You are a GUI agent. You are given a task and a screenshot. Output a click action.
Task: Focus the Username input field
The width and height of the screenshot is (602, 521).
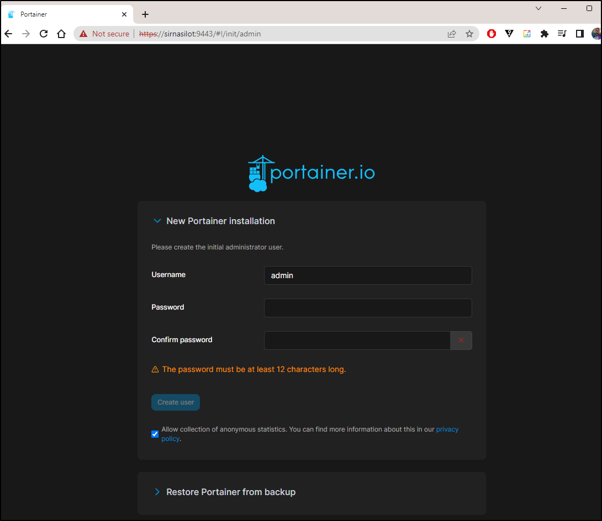pyautogui.click(x=368, y=275)
